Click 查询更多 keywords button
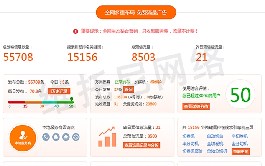This screenshot has height=166, width=265. click(240, 151)
